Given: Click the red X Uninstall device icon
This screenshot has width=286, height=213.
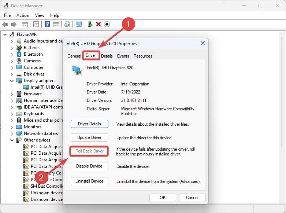Looking at the screenshot, I should (x=99, y=24).
